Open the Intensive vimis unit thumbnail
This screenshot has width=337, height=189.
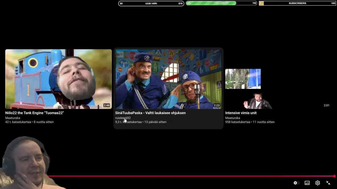[278, 79]
